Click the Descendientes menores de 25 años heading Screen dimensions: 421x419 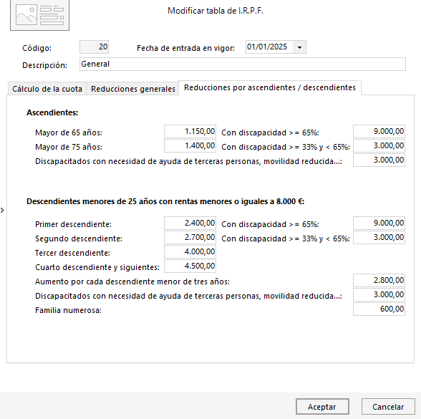(x=165, y=201)
